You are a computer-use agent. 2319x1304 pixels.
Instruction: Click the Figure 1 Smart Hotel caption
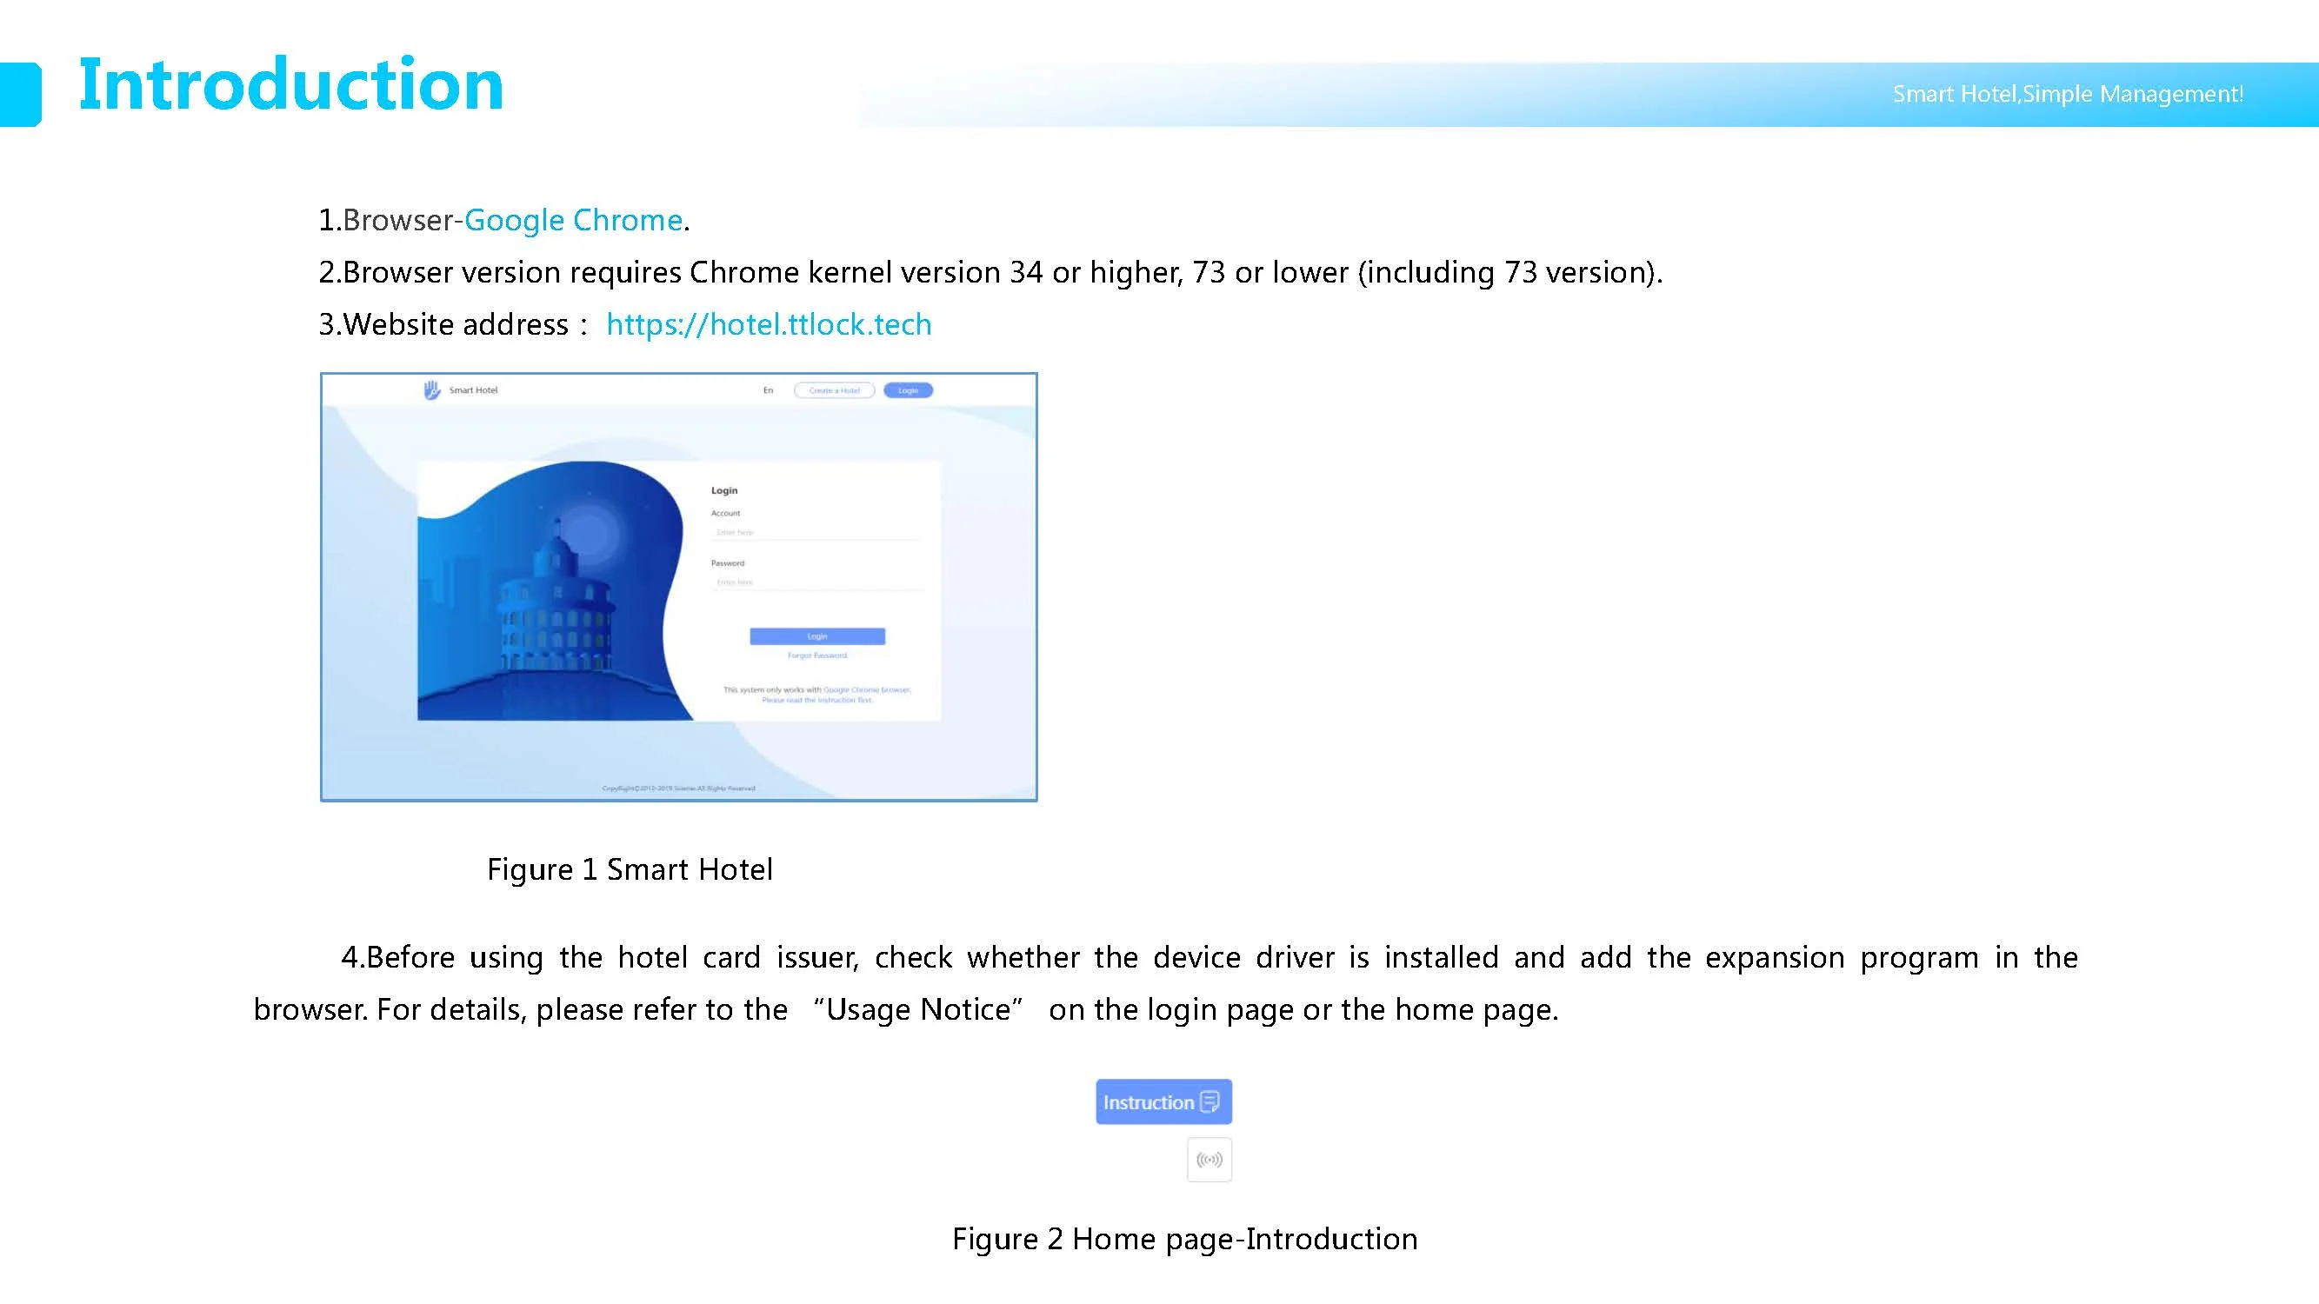click(x=630, y=869)
